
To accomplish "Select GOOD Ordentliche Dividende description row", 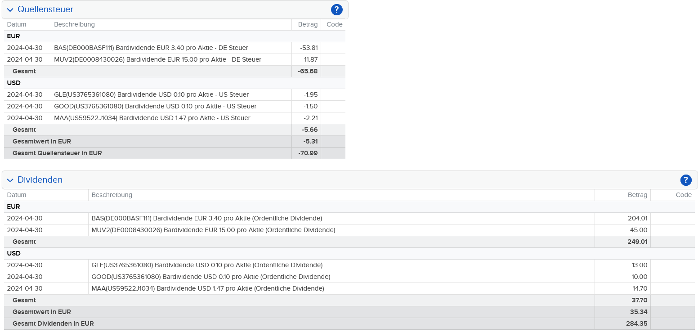I will [211, 277].
